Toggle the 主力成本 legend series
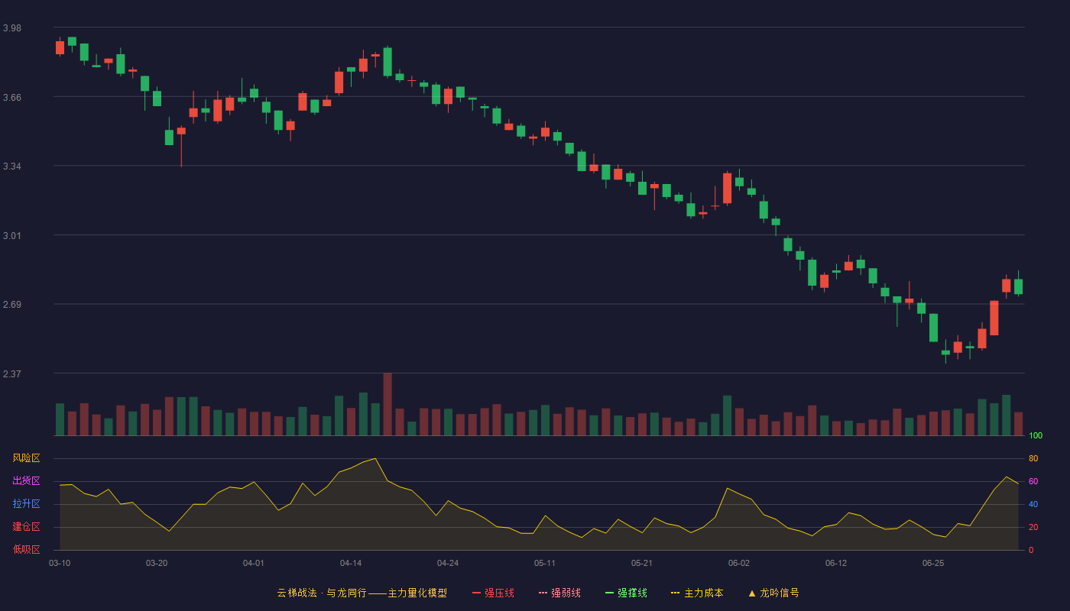Screen dimensions: 1070x611 (697, 593)
